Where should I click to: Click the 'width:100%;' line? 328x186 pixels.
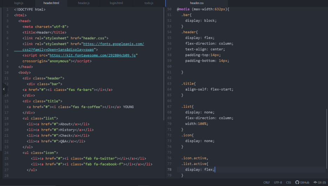(x=197, y=124)
